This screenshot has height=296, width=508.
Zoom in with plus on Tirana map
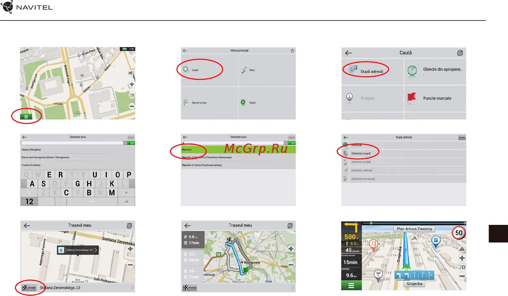click(x=131, y=85)
